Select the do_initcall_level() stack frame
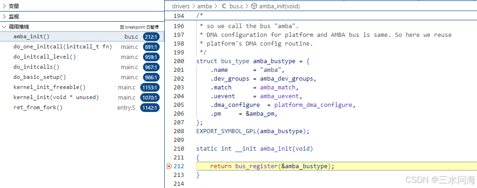Viewport: 477px width, 188px height. pyautogui.click(x=82, y=57)
